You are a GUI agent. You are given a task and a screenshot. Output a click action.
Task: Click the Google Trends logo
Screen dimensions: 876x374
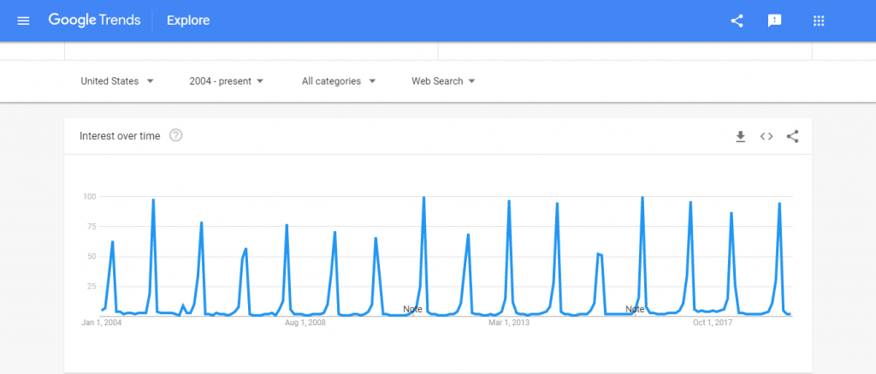click(94, 21)
